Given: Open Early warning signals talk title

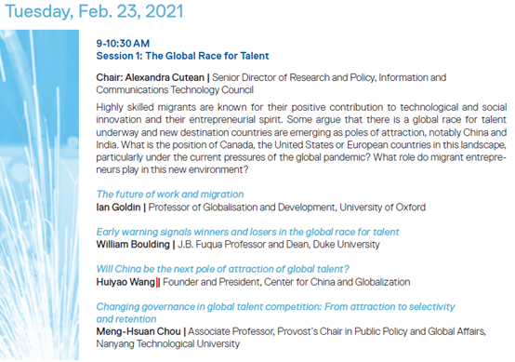Looking at the screenshot, I should point(247,232).
